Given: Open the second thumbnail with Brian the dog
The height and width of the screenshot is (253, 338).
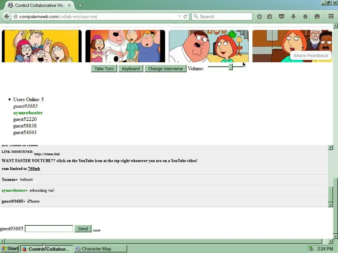Looking at the screenshot, I should point(125,46).
